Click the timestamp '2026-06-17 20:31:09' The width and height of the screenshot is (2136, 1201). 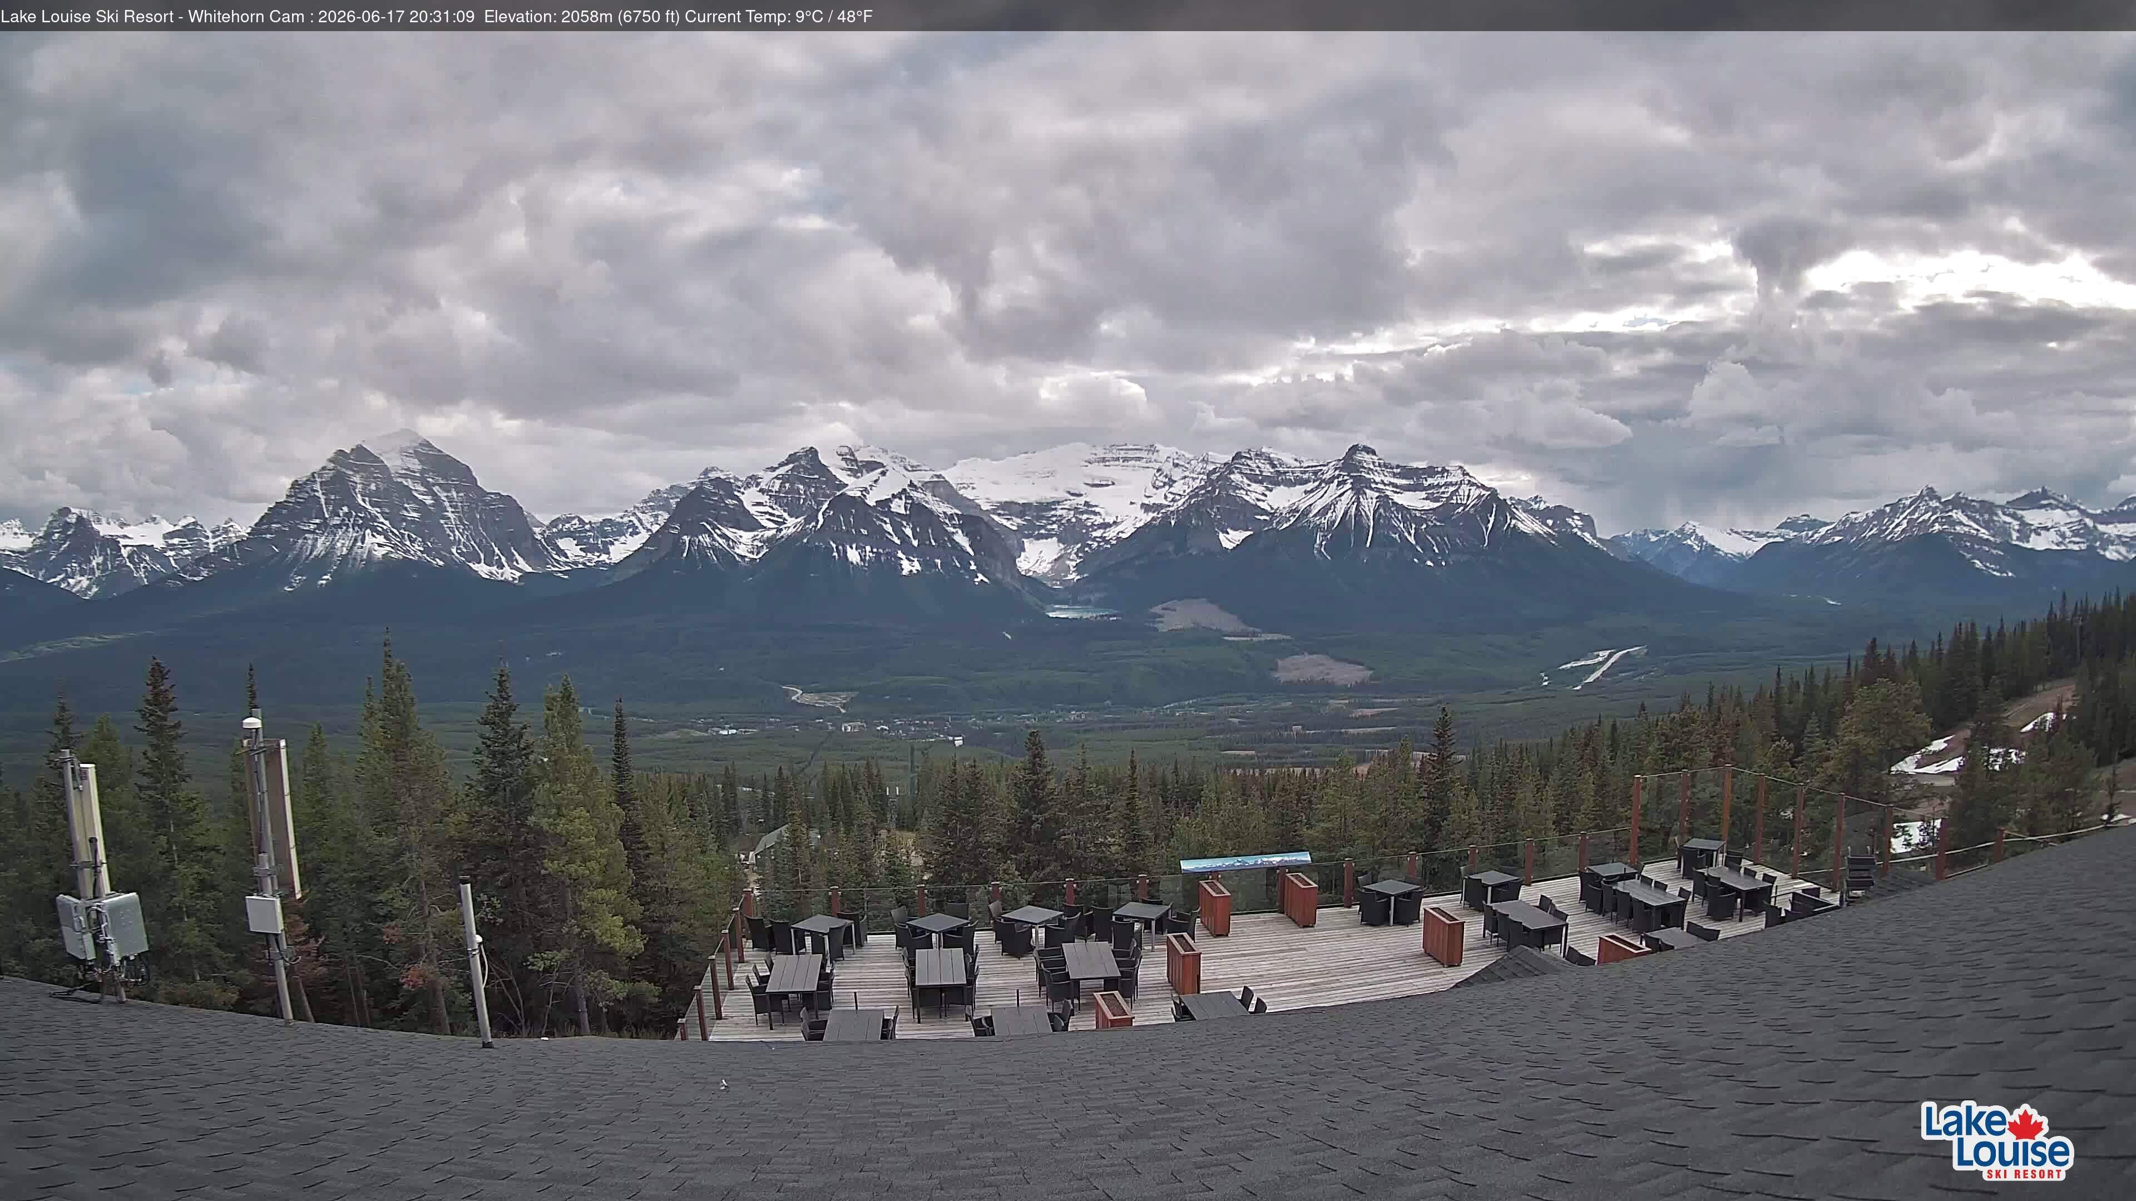pyautogui.click(x=397, y=17)
